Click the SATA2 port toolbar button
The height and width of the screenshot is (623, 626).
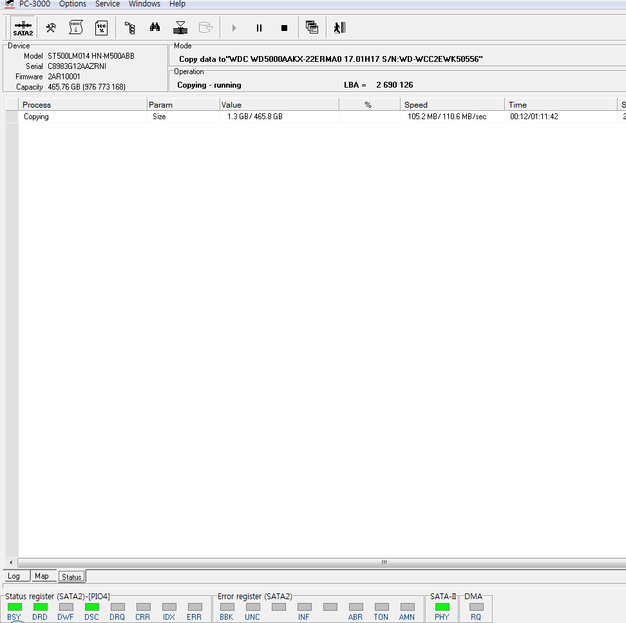[x=23, y=28]
